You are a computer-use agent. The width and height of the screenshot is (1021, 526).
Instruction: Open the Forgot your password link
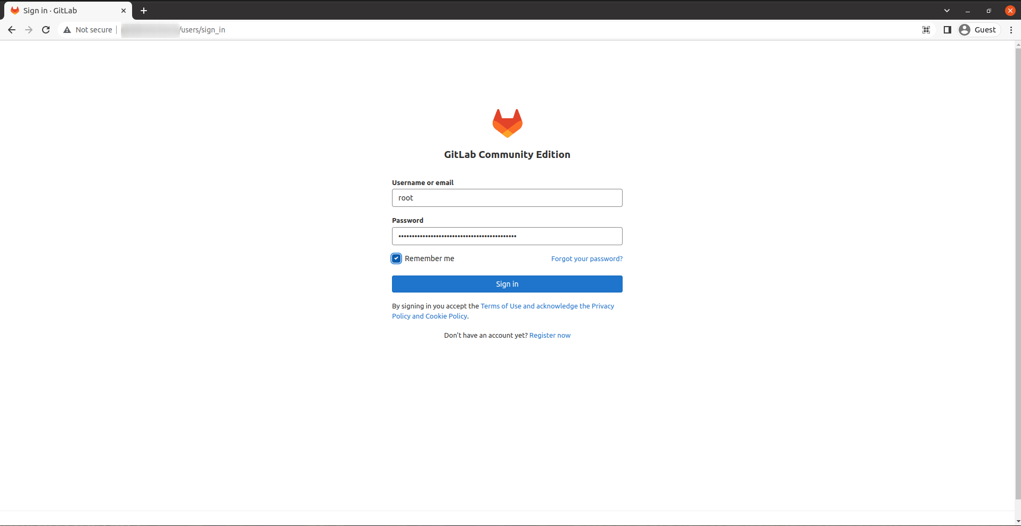tap(586, 259)
